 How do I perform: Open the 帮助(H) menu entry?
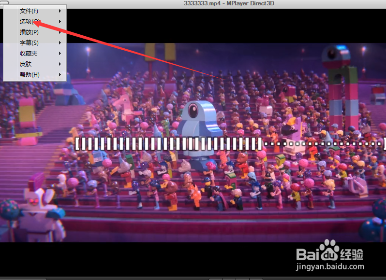[35, 75]
